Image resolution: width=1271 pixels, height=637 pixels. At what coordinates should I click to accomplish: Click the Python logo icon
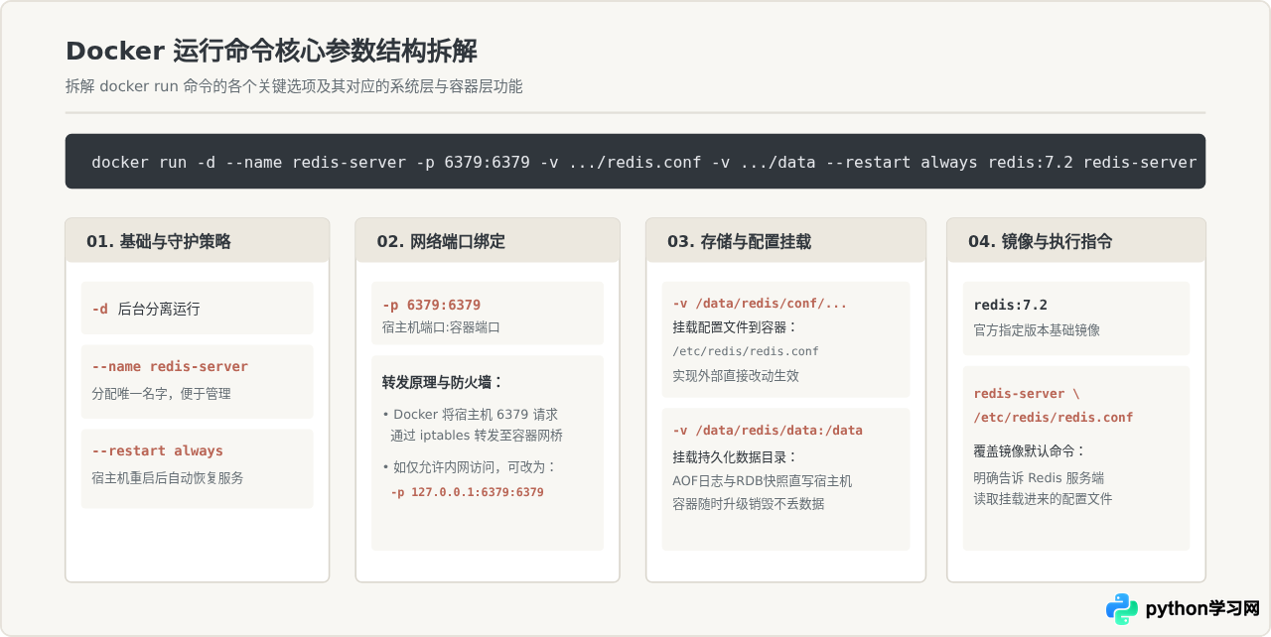pyautogui.click(x=1122, y=608)
